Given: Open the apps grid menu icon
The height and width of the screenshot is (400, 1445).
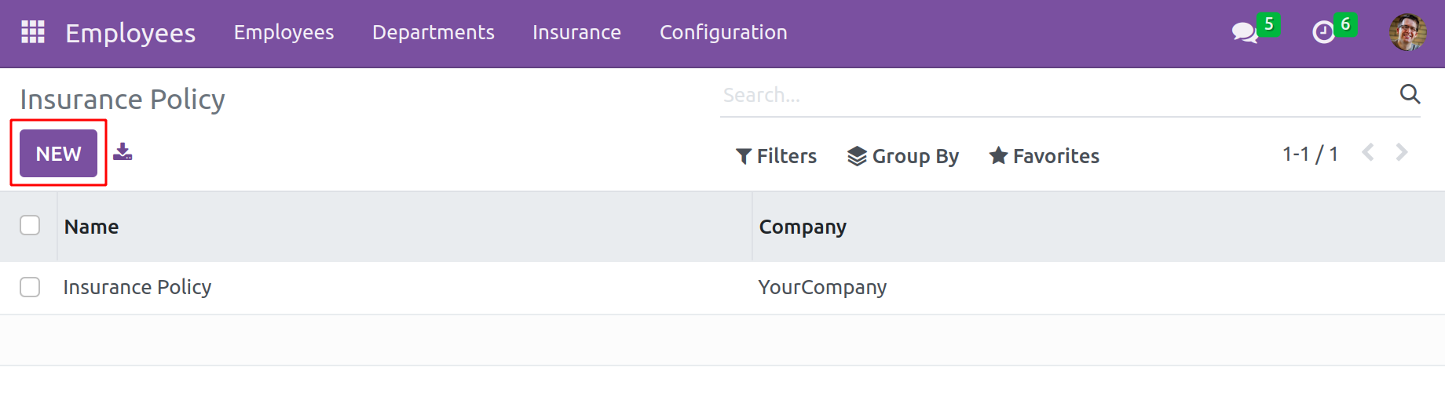Looking at the screenshot, I should pyautogui.click(x=32, y=32).
